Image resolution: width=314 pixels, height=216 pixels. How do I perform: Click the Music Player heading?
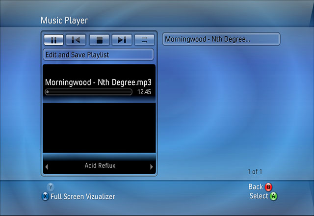click(x=64, y=21)
